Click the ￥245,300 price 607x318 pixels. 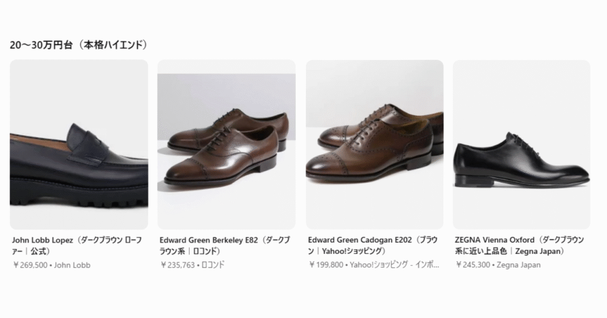(472, 265)
